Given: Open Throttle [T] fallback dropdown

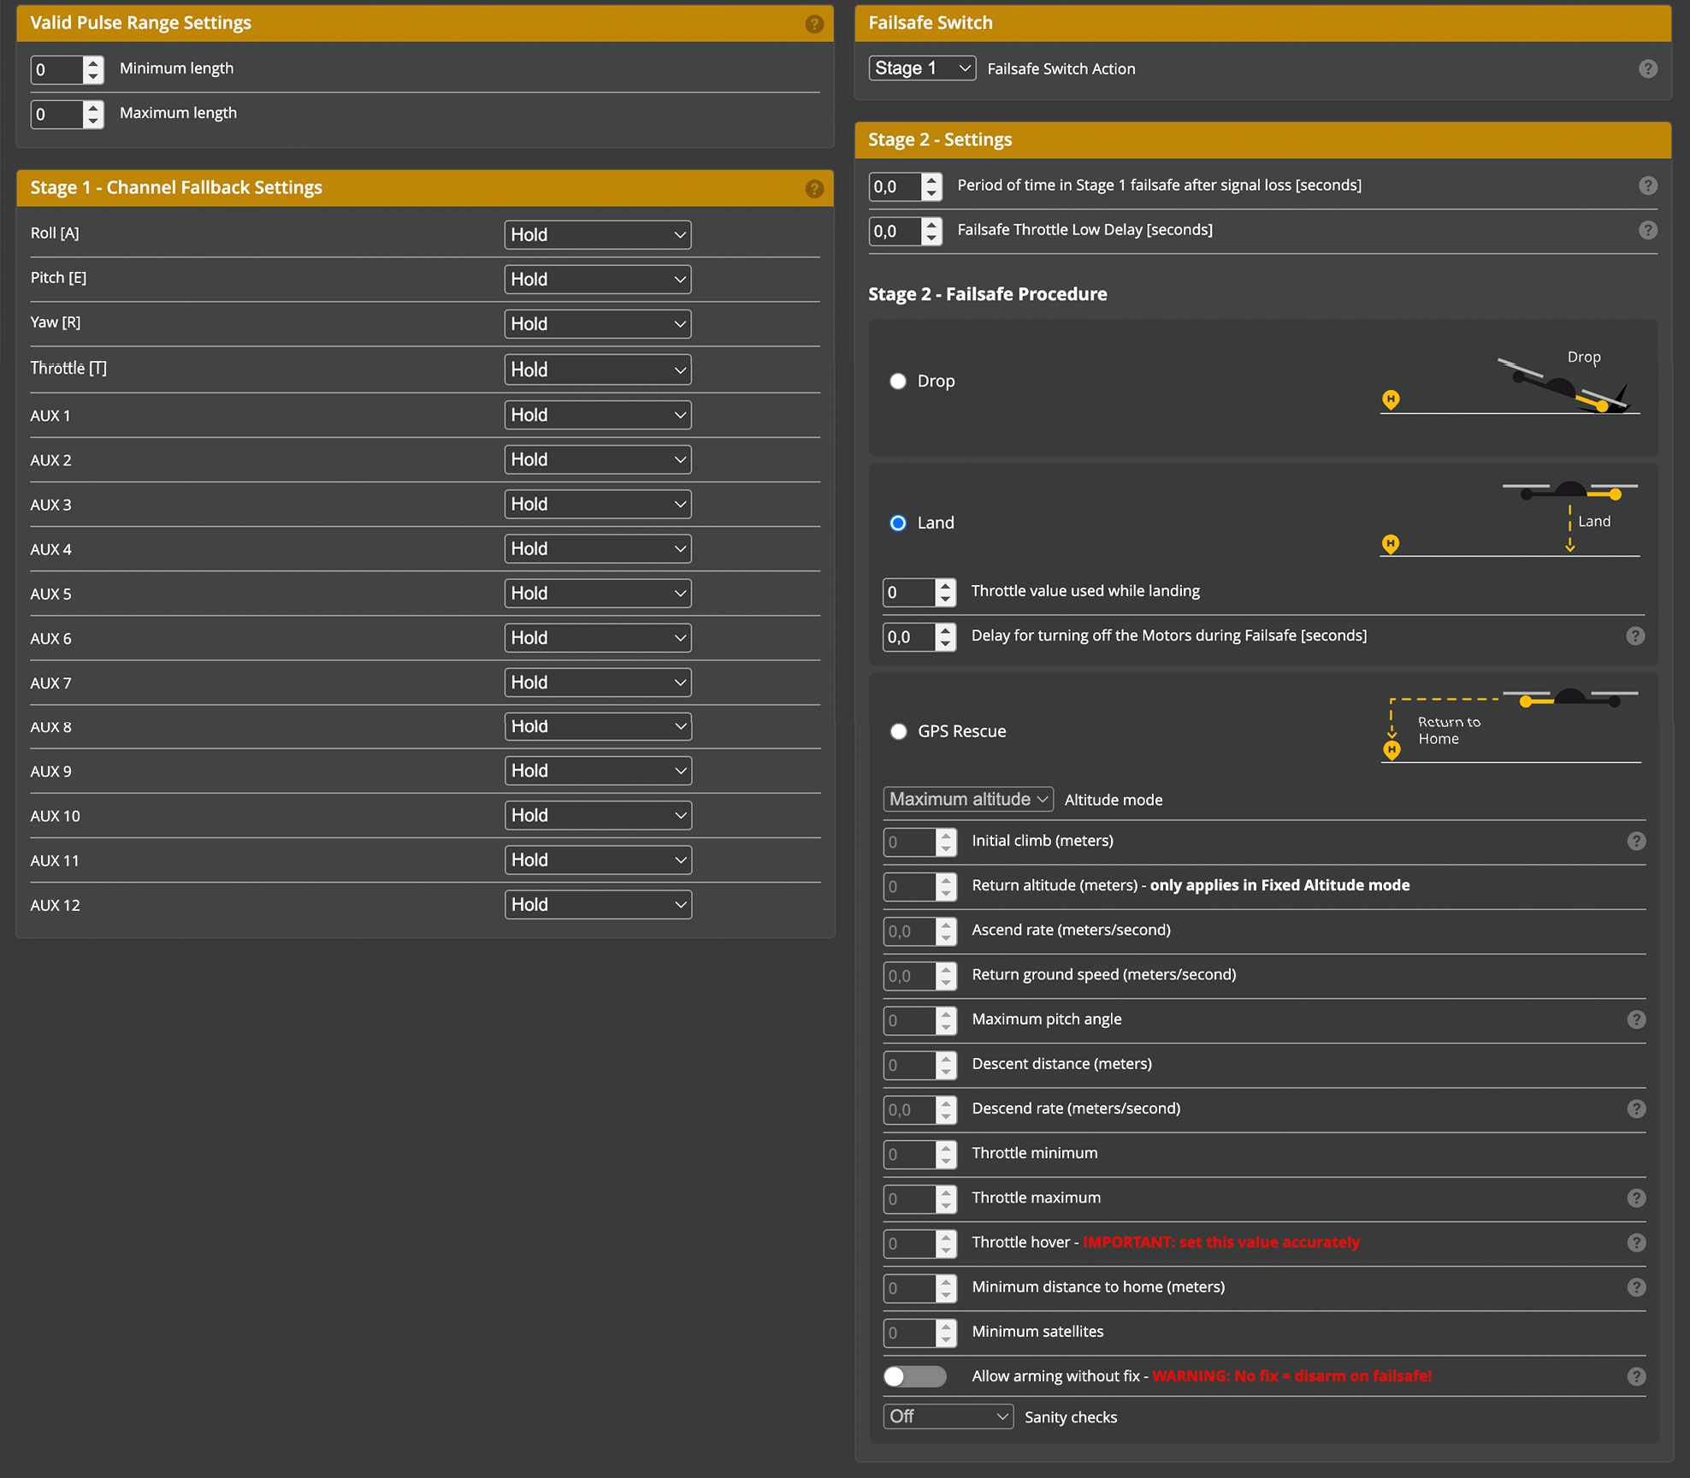Looking at the screenshot, I should tap(597, 370).
